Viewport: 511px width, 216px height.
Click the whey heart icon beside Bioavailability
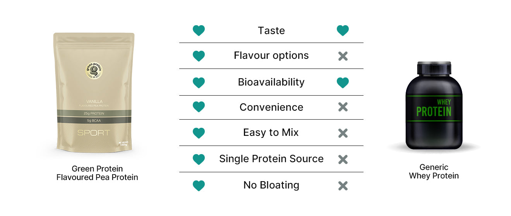pyautogui.click(x=343, y=82)
